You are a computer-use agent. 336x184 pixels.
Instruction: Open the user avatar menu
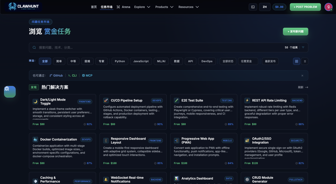click(x=328, y=7)
